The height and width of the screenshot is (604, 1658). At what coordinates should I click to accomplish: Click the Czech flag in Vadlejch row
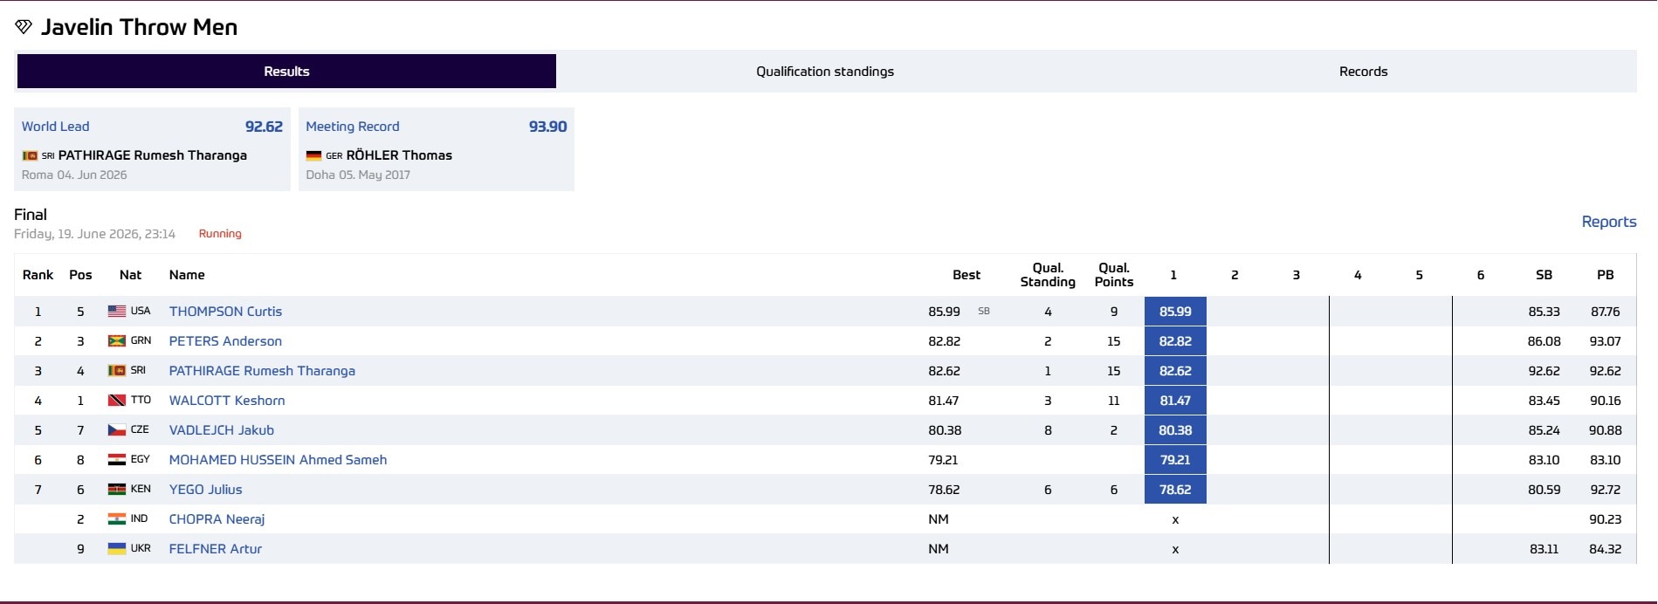[x=117, y=429]
